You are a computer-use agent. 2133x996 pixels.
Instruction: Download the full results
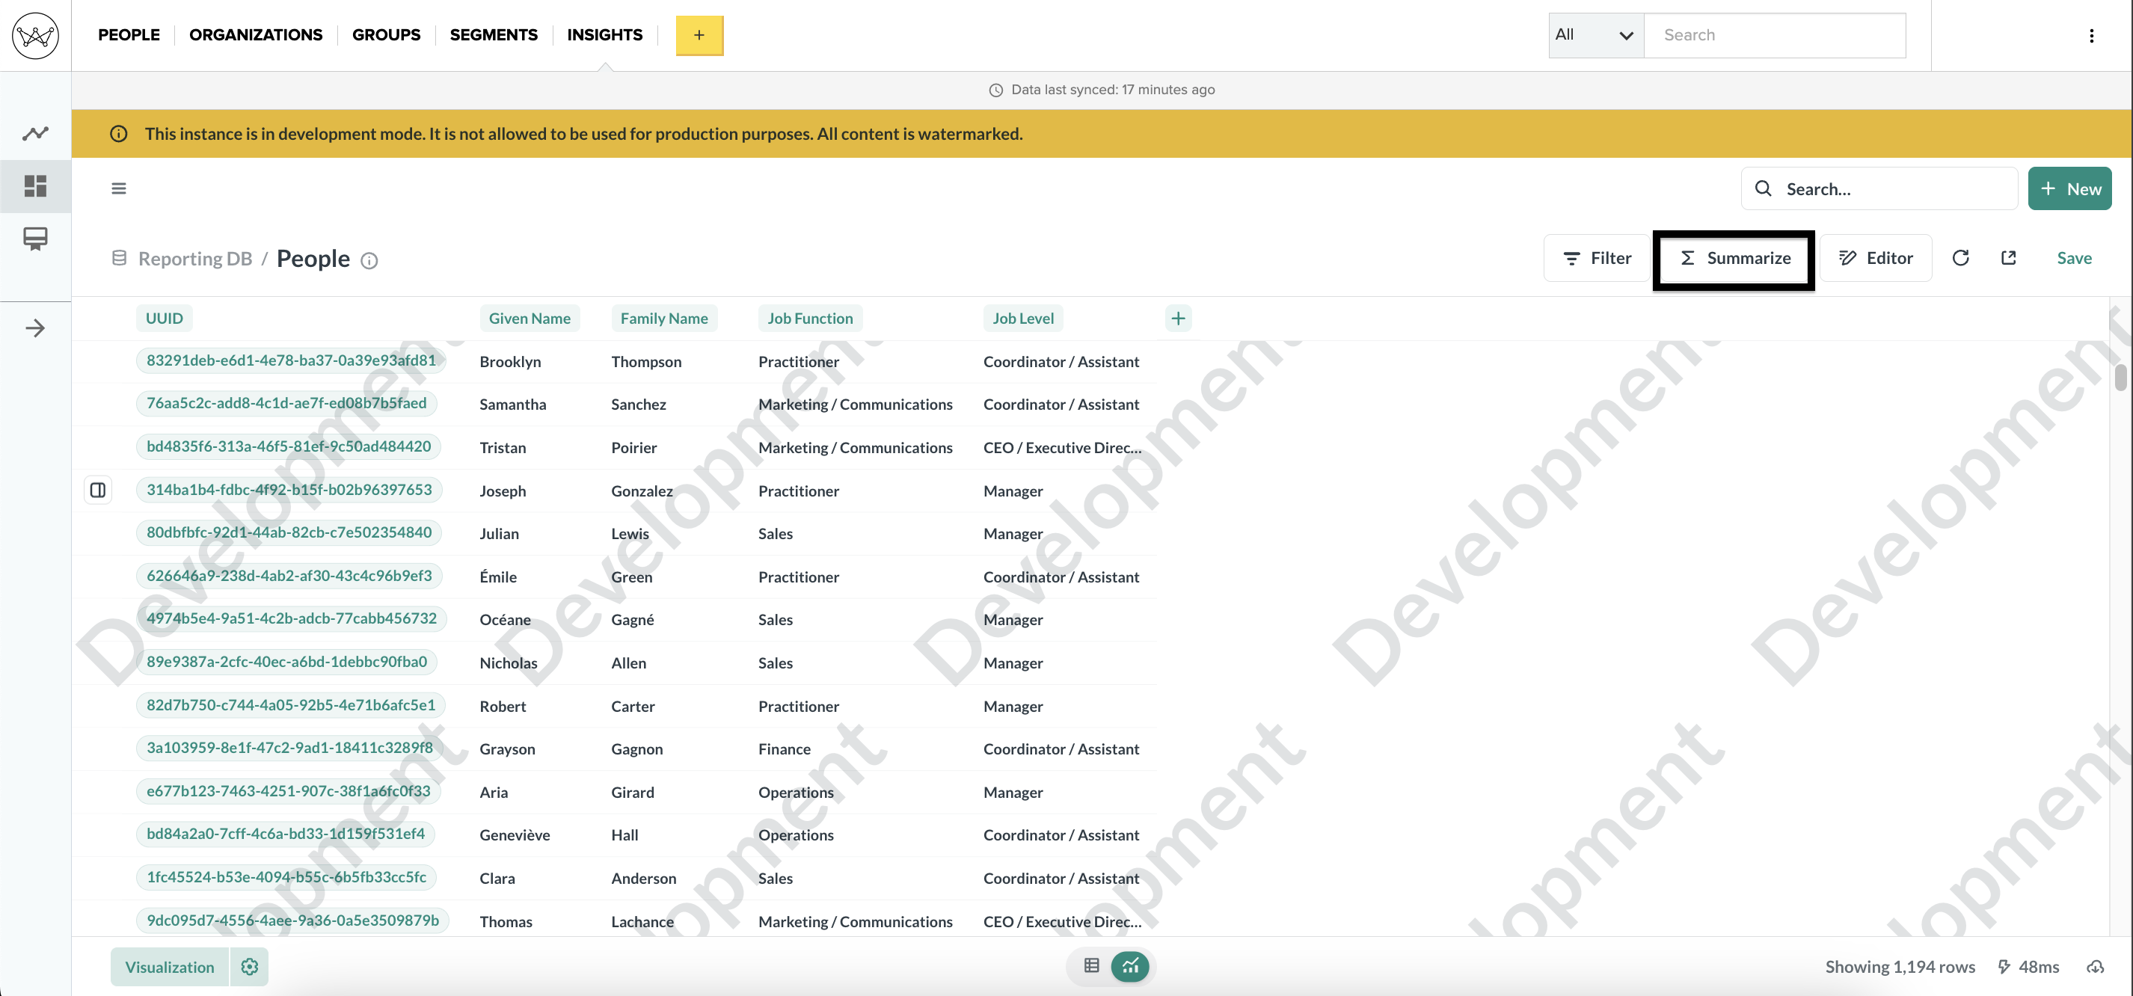pos(2096,967)
